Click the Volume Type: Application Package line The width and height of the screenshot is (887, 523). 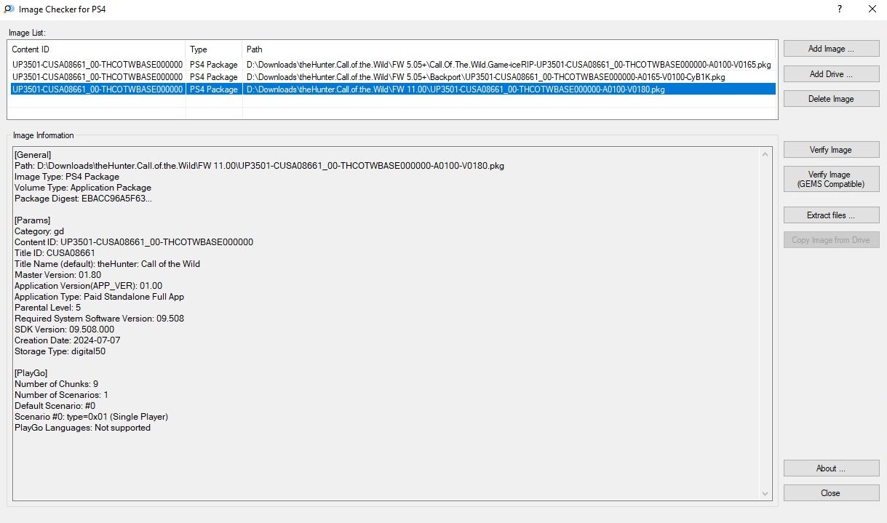[x=83, y=188]
